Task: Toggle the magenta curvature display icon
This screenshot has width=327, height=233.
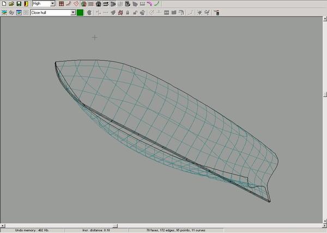Action: (149, 4)
